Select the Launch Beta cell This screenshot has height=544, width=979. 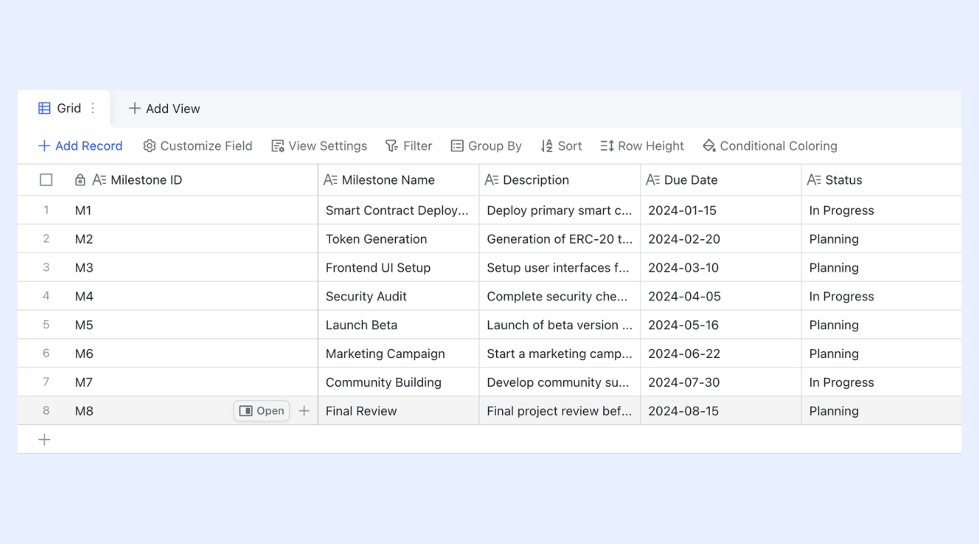click(x=399, y=325)
